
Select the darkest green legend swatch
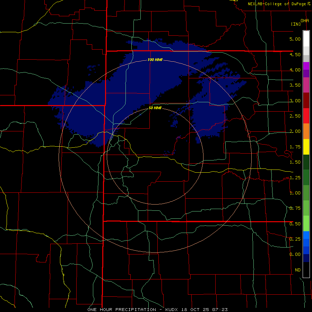(x=306, y=162)
